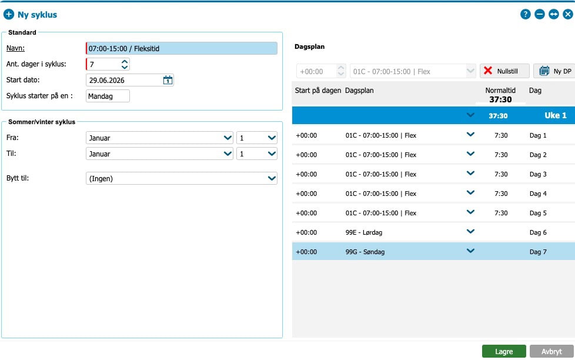The width and height of the screenshot is (575, 360).
Task: Select the 99E - Lørdag row text
Action: coord(364,233)
